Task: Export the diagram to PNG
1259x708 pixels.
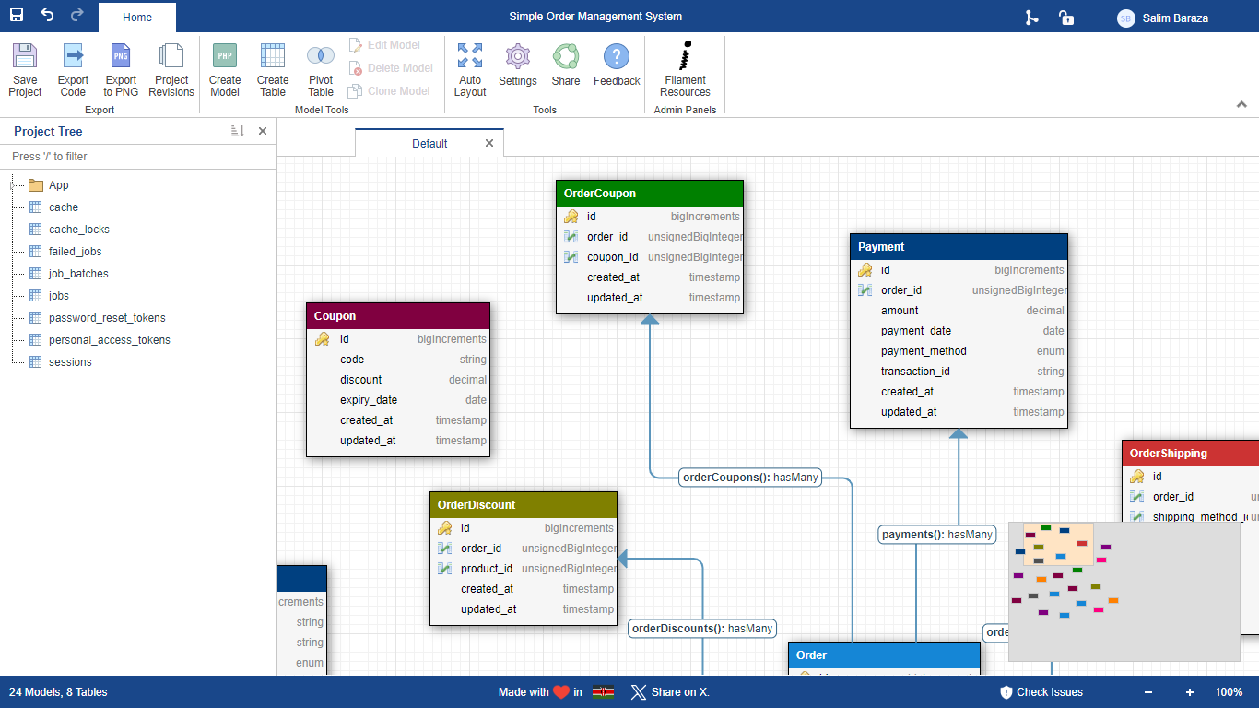Action: tap(121, 57)
